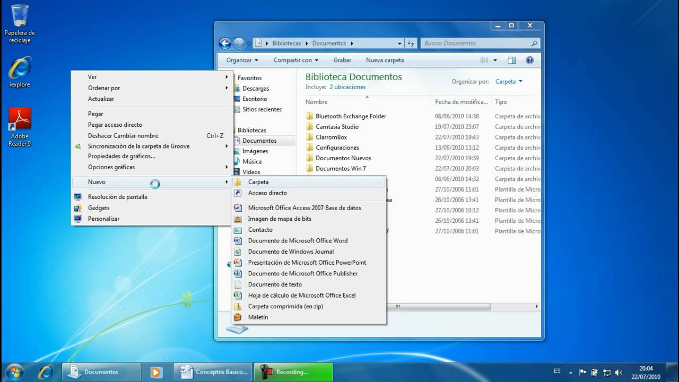Click the refresh button beside address bar

[x=411, y=44]
